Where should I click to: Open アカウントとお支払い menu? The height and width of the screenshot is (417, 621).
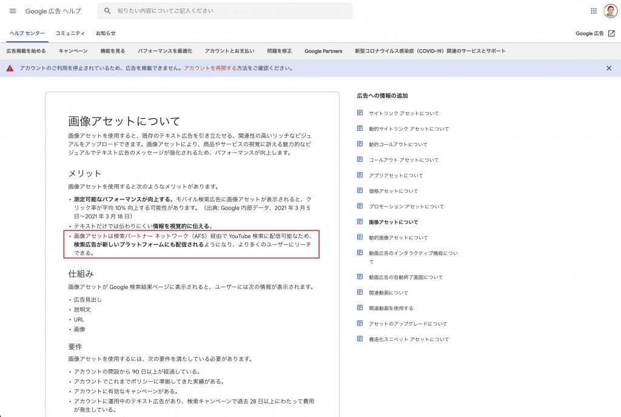(230, 51)
